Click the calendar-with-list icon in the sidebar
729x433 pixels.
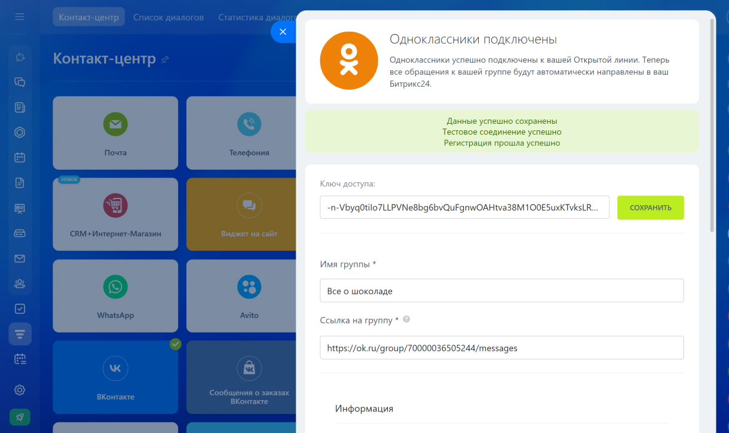click(20, 359)
